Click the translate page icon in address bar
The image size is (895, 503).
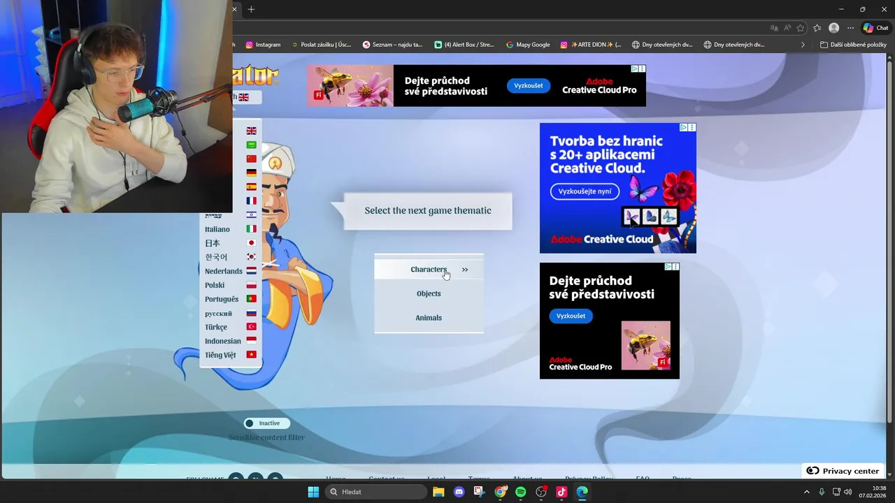pyautogui.click(x=774, y=28)
